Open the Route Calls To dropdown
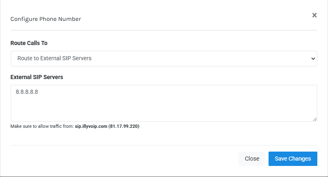Screen dimensions: 328x177 (164, 59)
